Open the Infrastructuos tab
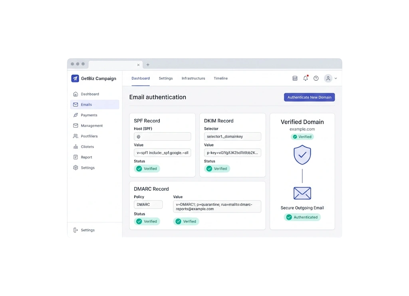 tap(193, 78)
